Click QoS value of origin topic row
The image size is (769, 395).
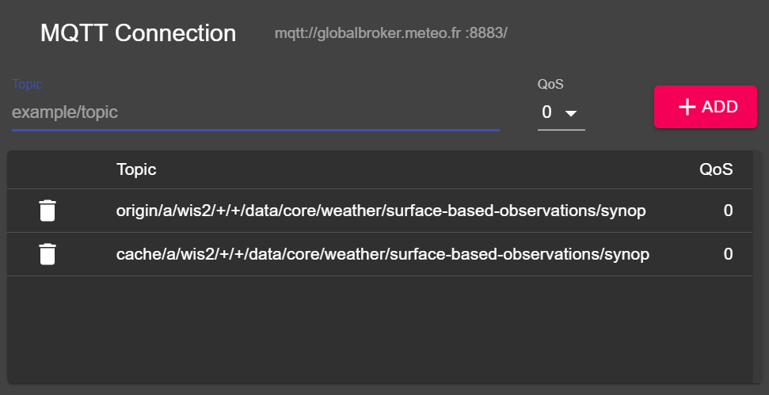(x=728, y=211)
